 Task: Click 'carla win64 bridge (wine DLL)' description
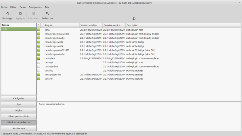click(141, 54)
